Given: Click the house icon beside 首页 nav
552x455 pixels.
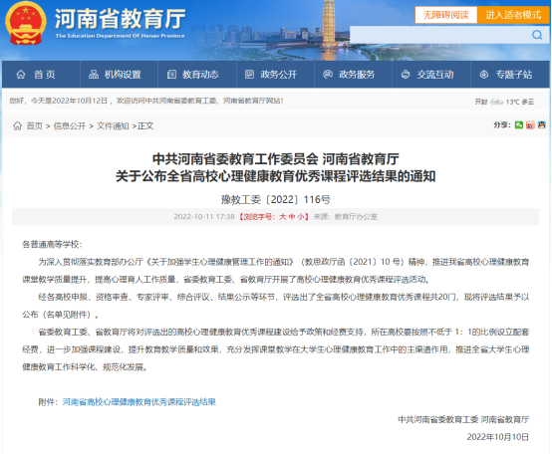Looking at the screenshot, I should (21, 75).
